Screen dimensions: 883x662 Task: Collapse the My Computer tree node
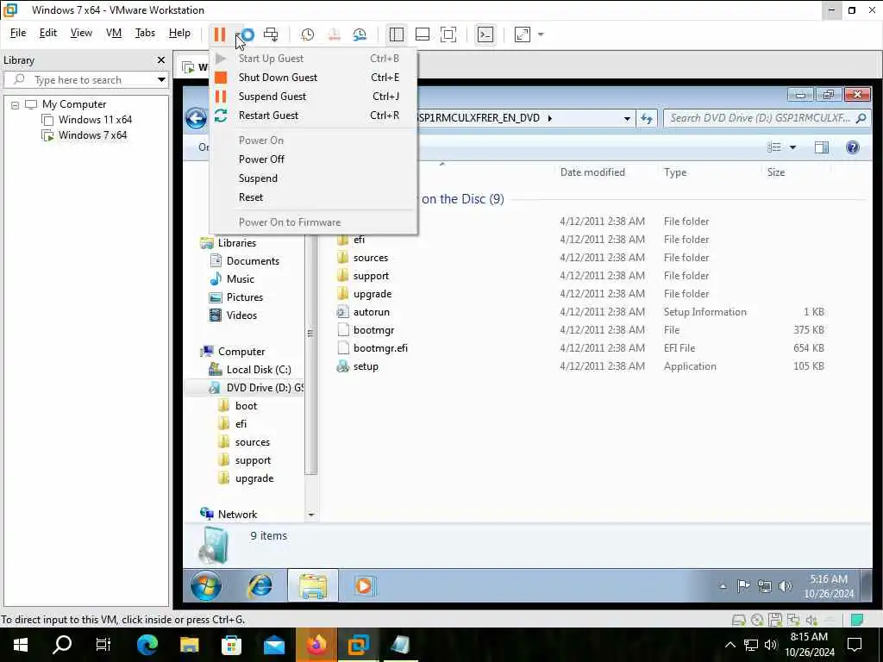[x=16, y=104]
